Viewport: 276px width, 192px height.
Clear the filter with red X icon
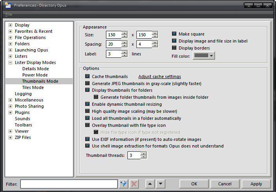coord(134,184)
